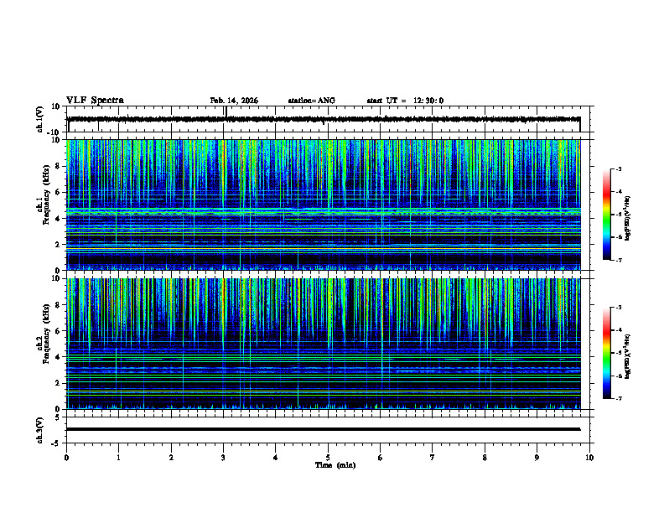The image size is (664, 513).
Task: Click the "8" kHz tick on ch.1 spectrogram
Action: (x=59, y=166)
